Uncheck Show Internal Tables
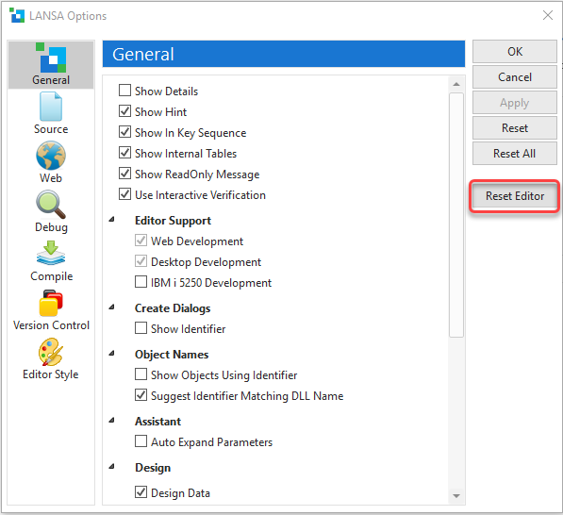Image resolution: width=563 pixels, height=515 pixels. pos(124,153)
